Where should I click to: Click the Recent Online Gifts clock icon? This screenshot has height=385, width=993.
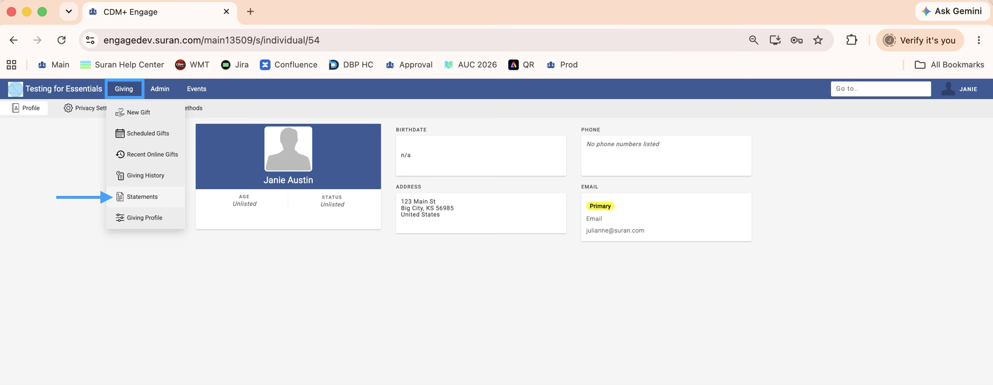coord(120,155)
